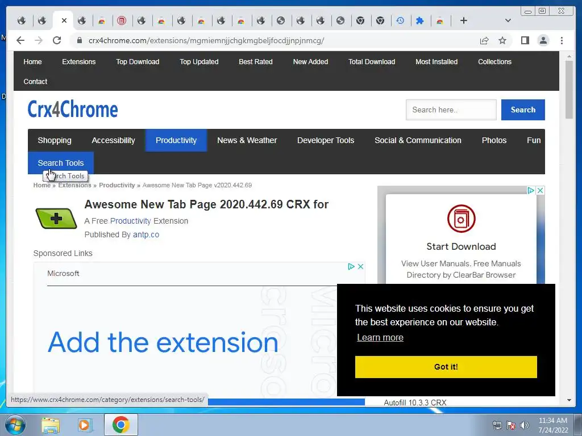Bookmark this page with the star icon
Viewport: 582px width, 436px height.
point(502,40)
